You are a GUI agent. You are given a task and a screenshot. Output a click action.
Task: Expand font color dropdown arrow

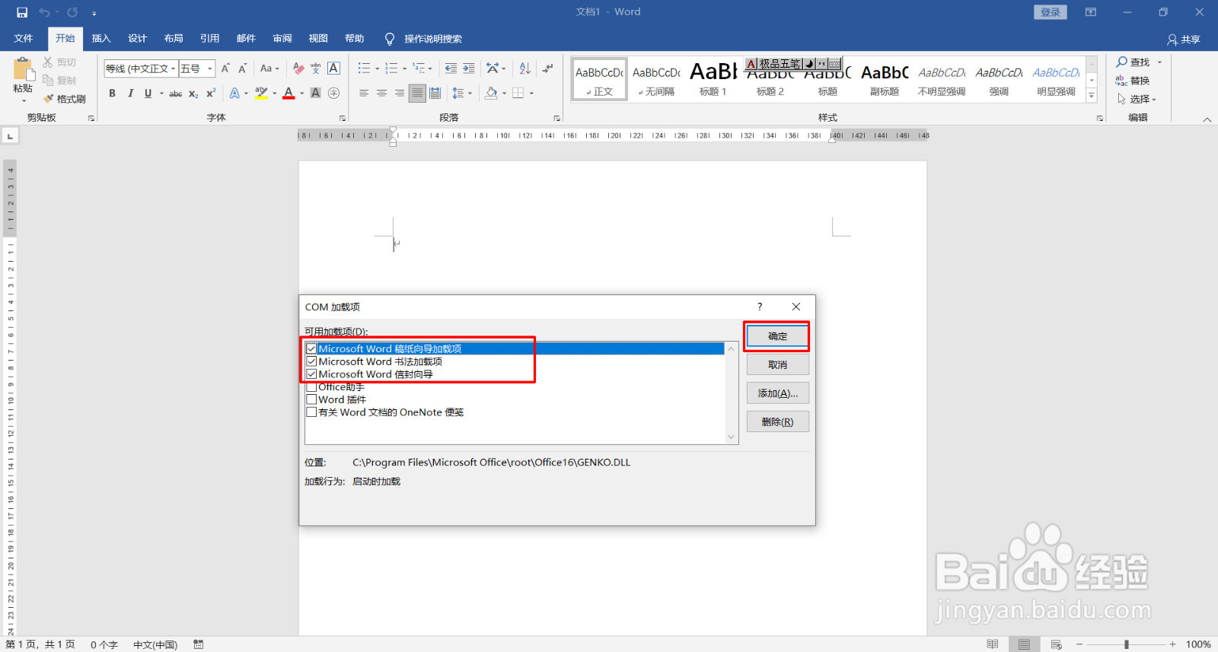click(301, 94)
